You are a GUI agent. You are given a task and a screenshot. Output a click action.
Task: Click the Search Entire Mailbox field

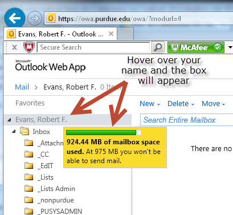pyautogui.click(x=186, y=120)
